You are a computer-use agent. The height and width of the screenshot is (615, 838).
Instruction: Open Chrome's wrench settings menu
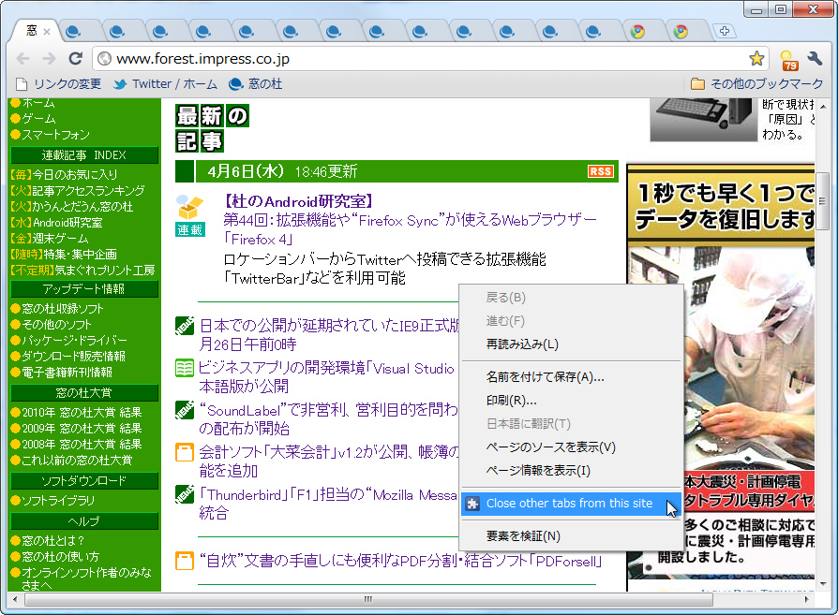815,57
